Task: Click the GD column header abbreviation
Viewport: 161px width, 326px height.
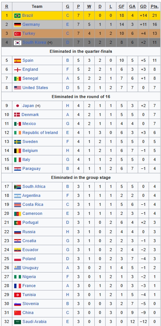Action: pyautogui.click(x=143, y=6)
